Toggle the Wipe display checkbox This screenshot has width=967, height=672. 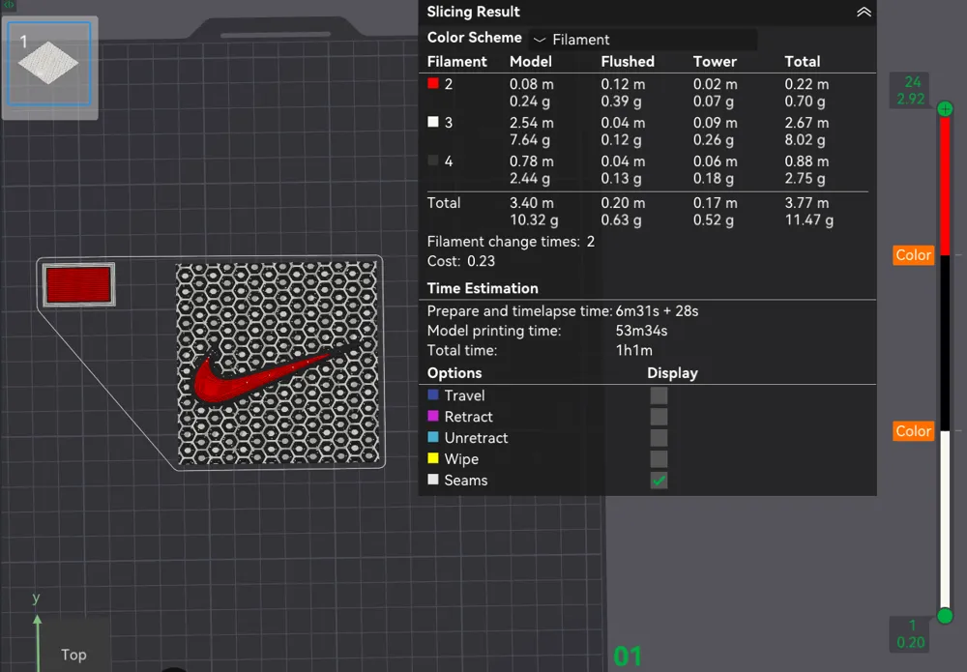(x=659, y=458)
